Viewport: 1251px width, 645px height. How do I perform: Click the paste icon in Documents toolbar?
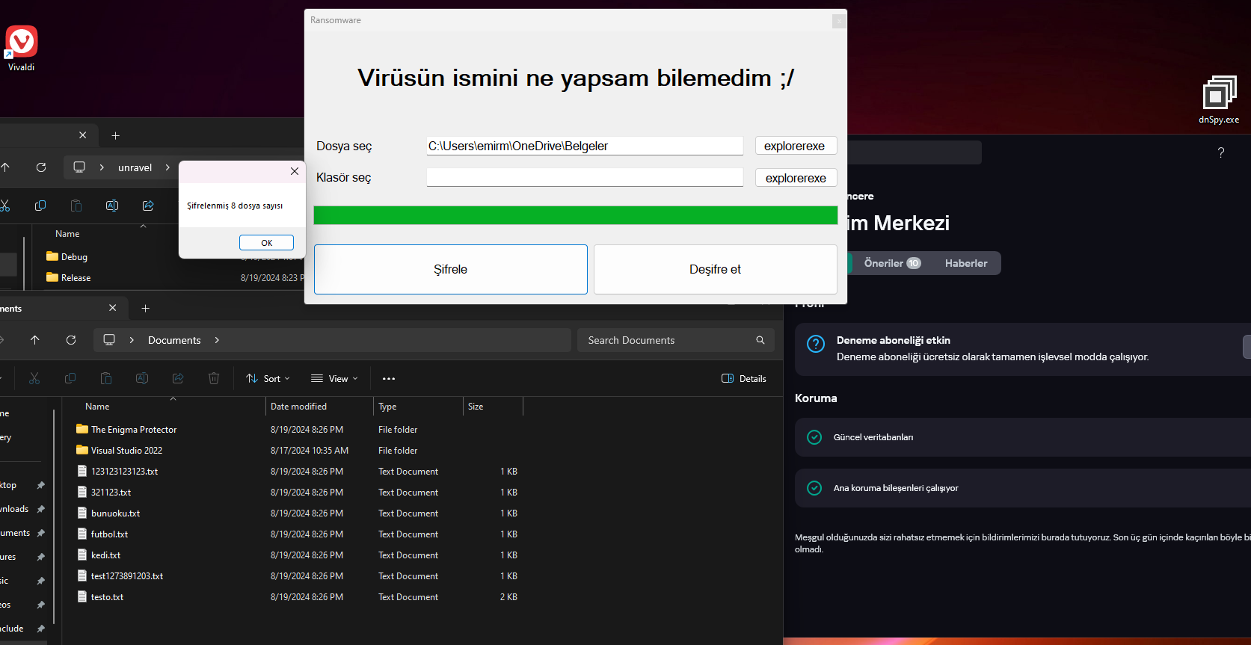point(106,379)
